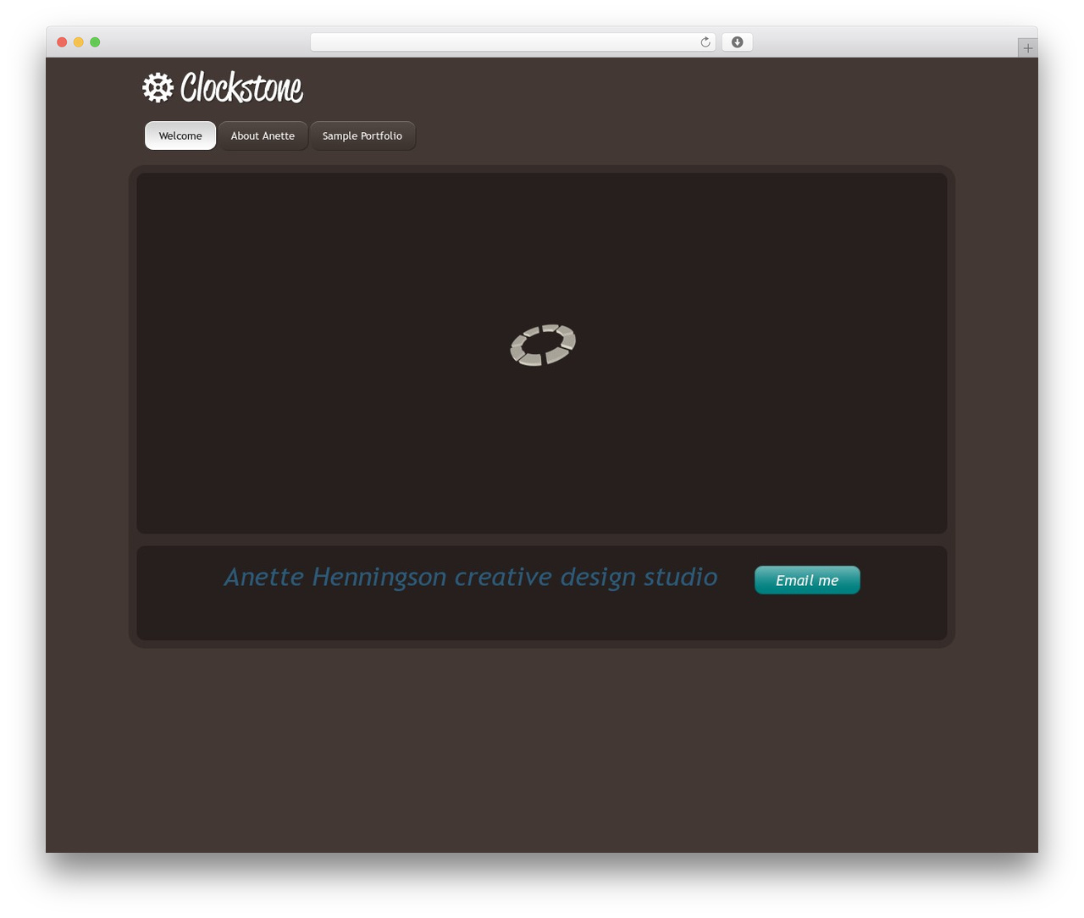Select the Anette Henningson creative design studio heading
1084x918 pixels.
click(471, 577)
